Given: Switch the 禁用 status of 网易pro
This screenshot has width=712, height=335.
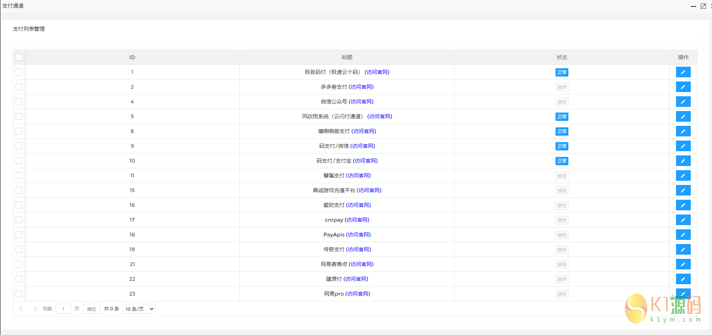Looking at the screenshot, I should (562, 294).
